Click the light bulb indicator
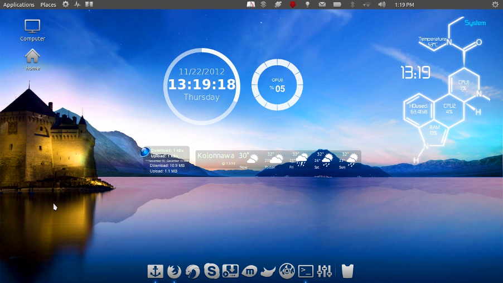This screenshot has width=503, height=283. click(x=307, y=4)
